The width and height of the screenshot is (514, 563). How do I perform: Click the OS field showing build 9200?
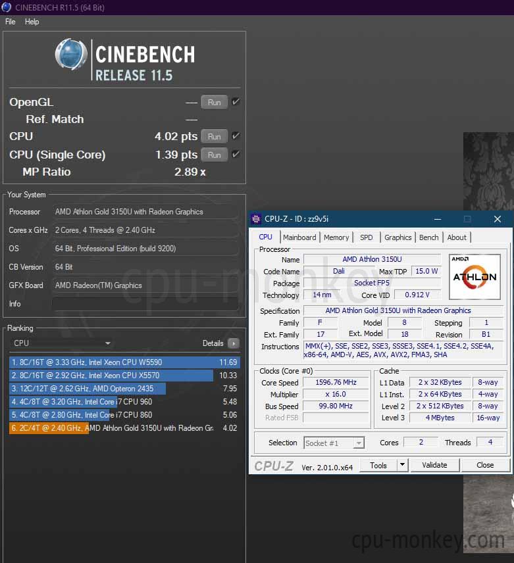tap(145, 249)
